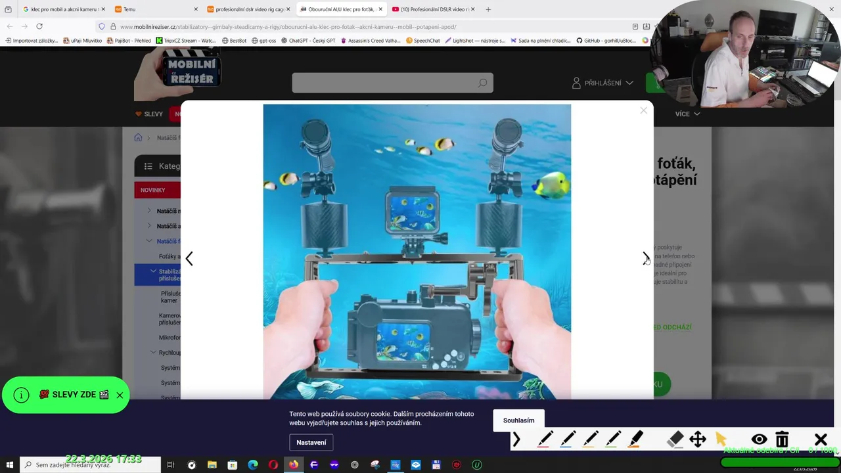Open a new browser tab

click(488, 9)
